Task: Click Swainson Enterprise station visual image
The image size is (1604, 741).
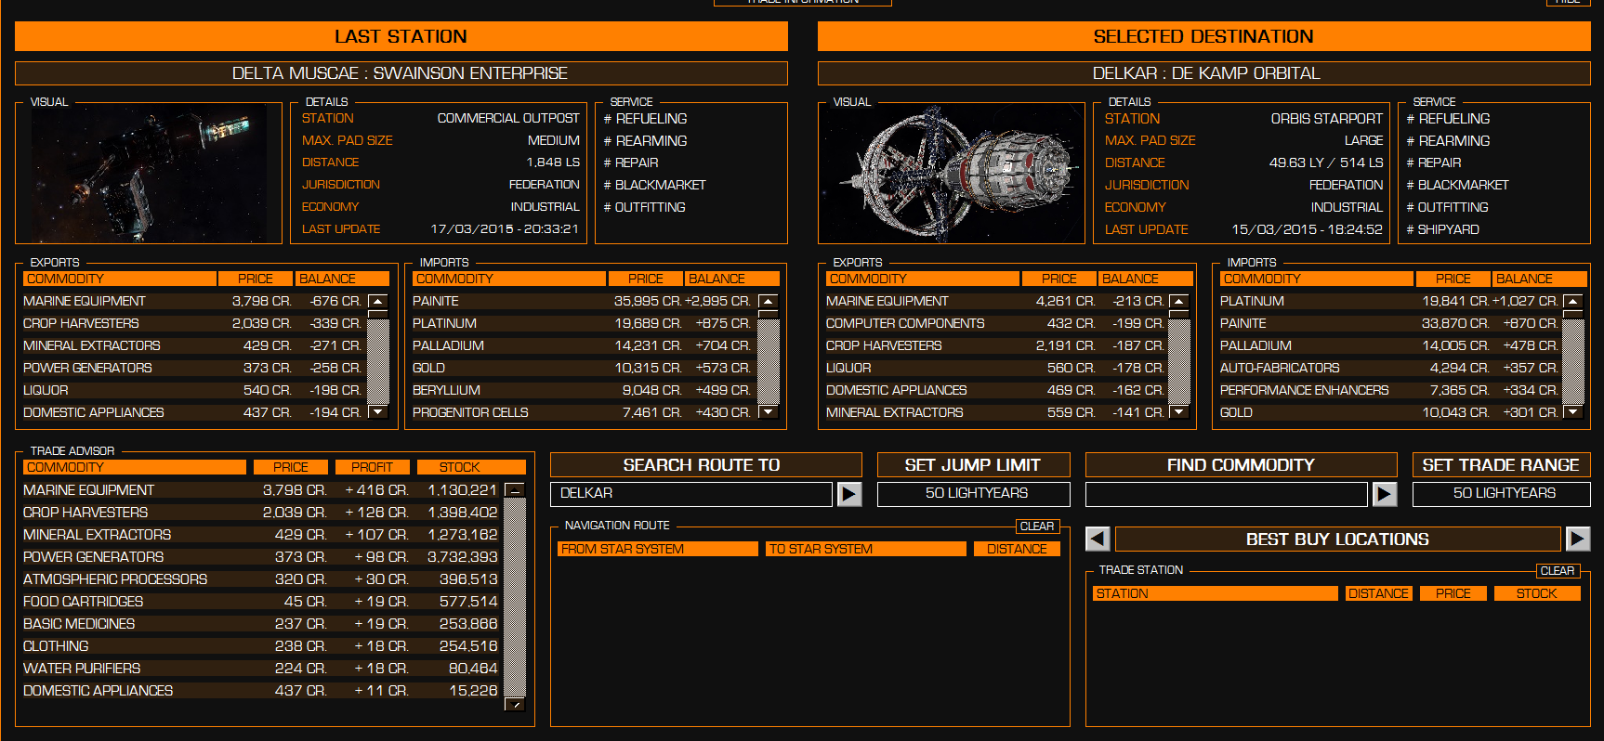Action: (149, 173)
